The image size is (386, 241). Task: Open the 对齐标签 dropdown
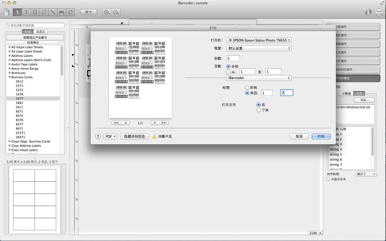[x=366, y=174]
